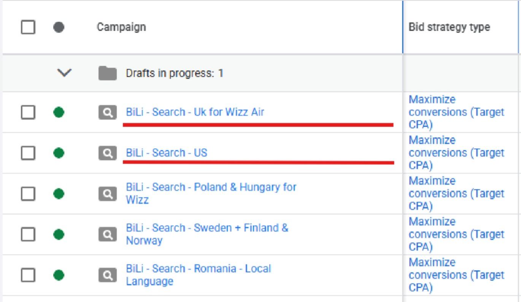The image size is (521, 302).
Task: Click green status dot for Uk Wizz Air campaign
Action: tap(59, 113)
